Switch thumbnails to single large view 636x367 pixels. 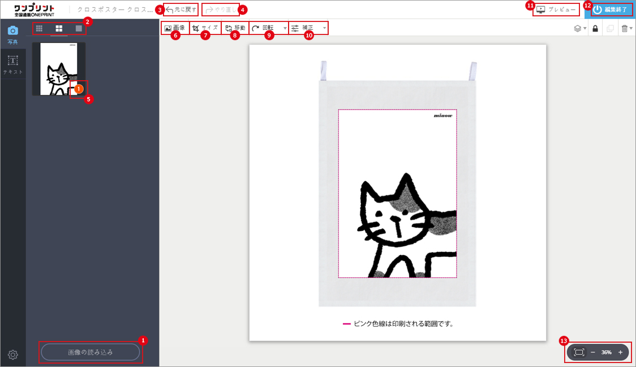[x=79, y=28]
